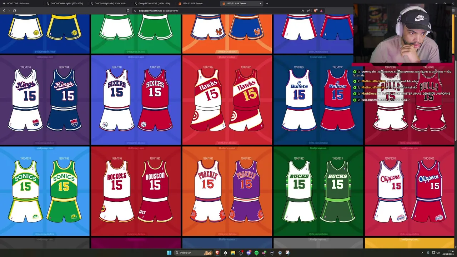Click the 1986/1991 label above red Sixers jersey
Image resolution: width=457 pixels, height=257 pixels.
click(x=155, y=67)
